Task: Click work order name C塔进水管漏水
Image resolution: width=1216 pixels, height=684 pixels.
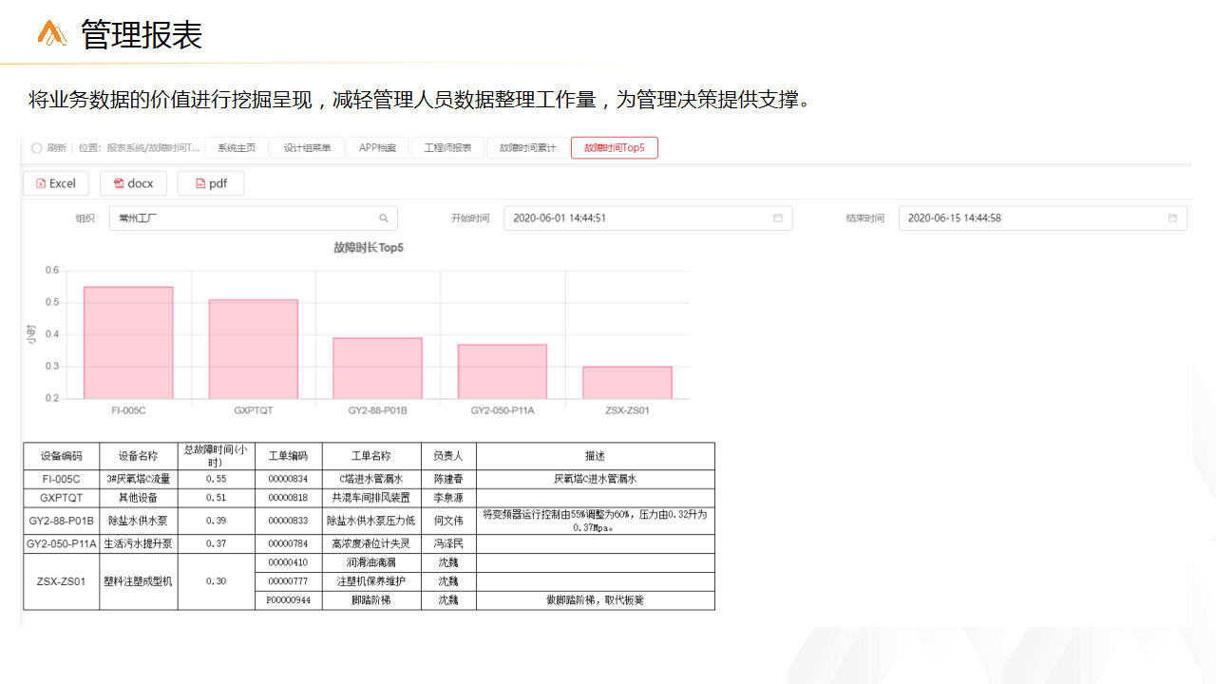Action: 371,480
